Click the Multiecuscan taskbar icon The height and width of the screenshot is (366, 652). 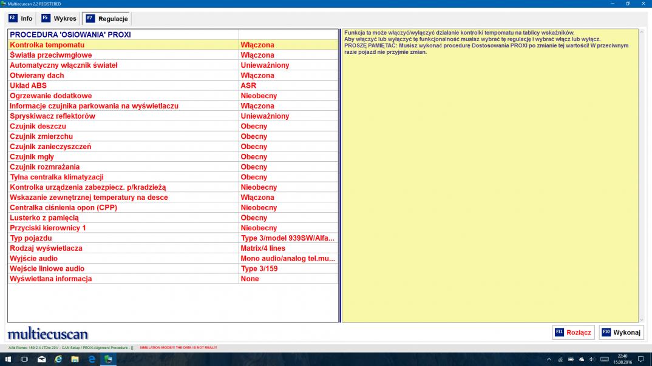pos(108,359)
